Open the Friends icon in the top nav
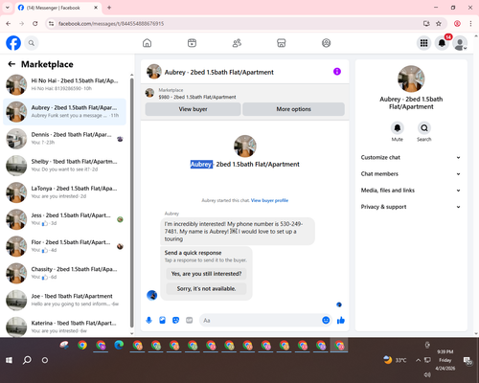 pos(237,43)
